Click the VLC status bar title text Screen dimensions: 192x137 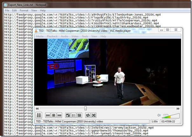coord(70,121)
